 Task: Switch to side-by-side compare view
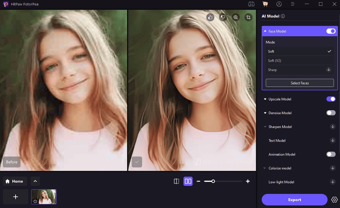click(188, 181)
